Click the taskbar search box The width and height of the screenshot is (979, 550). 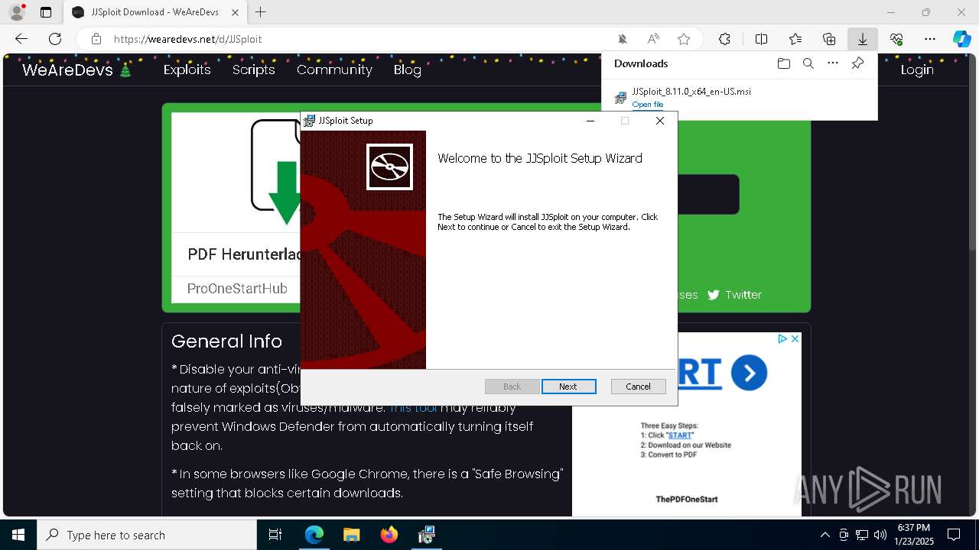point(147,535)
